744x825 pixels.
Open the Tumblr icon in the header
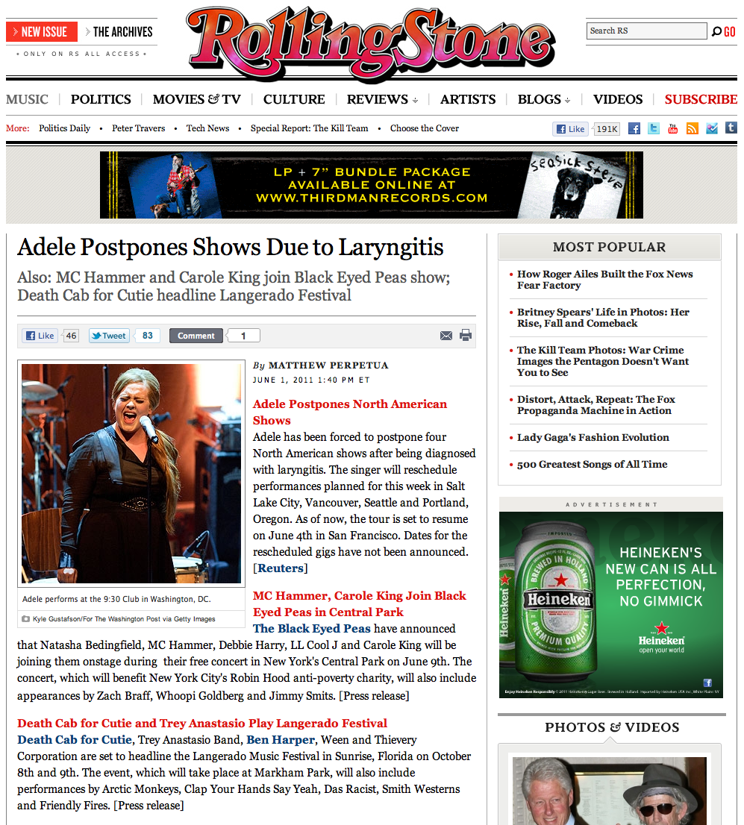(731, 128)
